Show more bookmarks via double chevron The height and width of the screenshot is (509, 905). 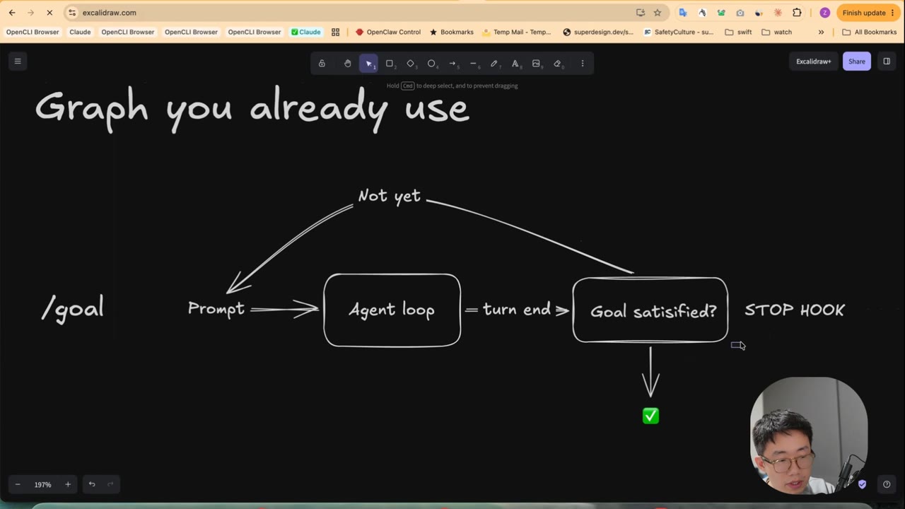[x=821, y=32]
